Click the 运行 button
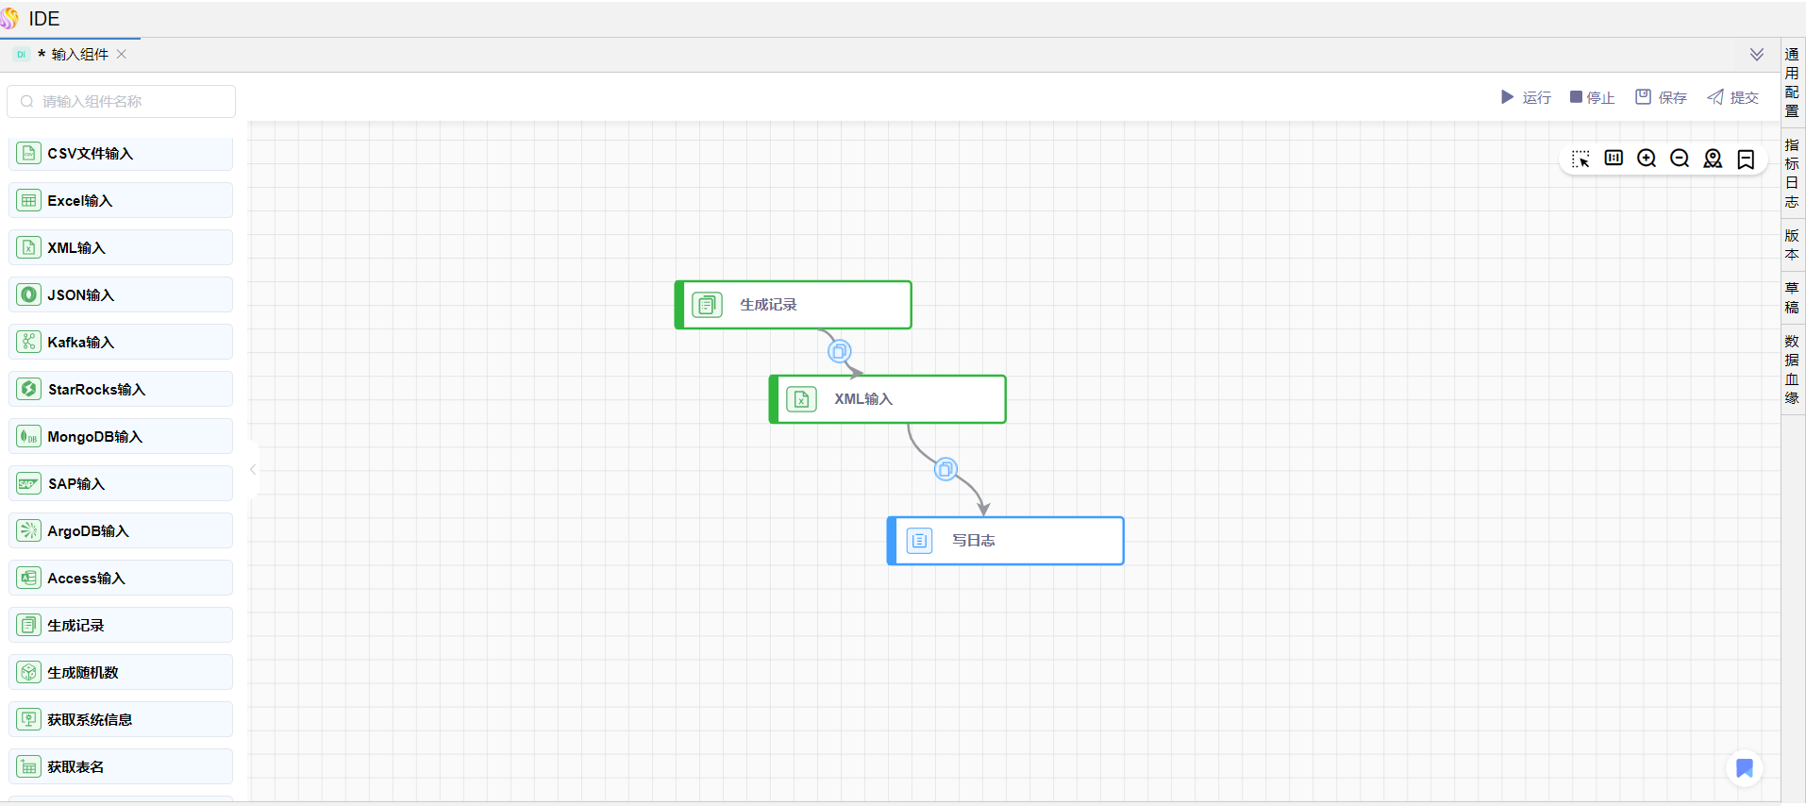The image size is (1806, 806). [x=1526, y=97]
